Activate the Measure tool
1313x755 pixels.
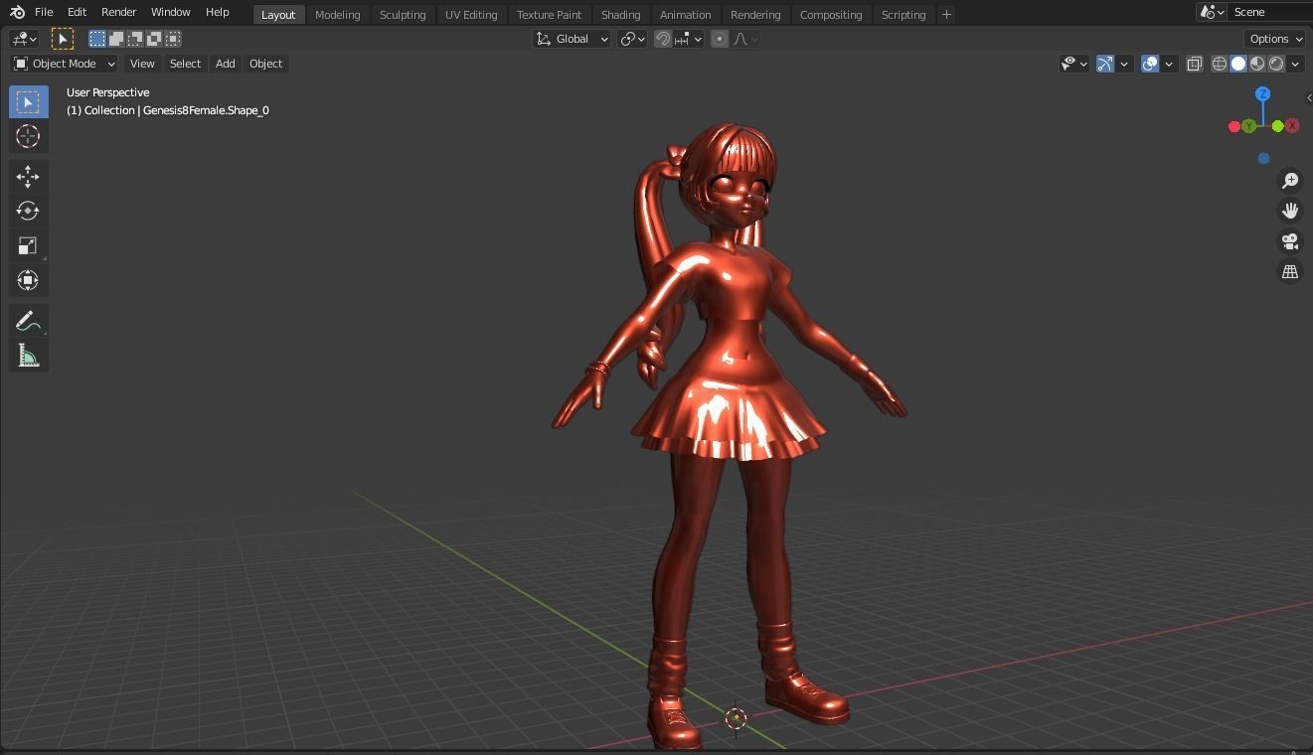pyautogui.click(x=28, y=355)
